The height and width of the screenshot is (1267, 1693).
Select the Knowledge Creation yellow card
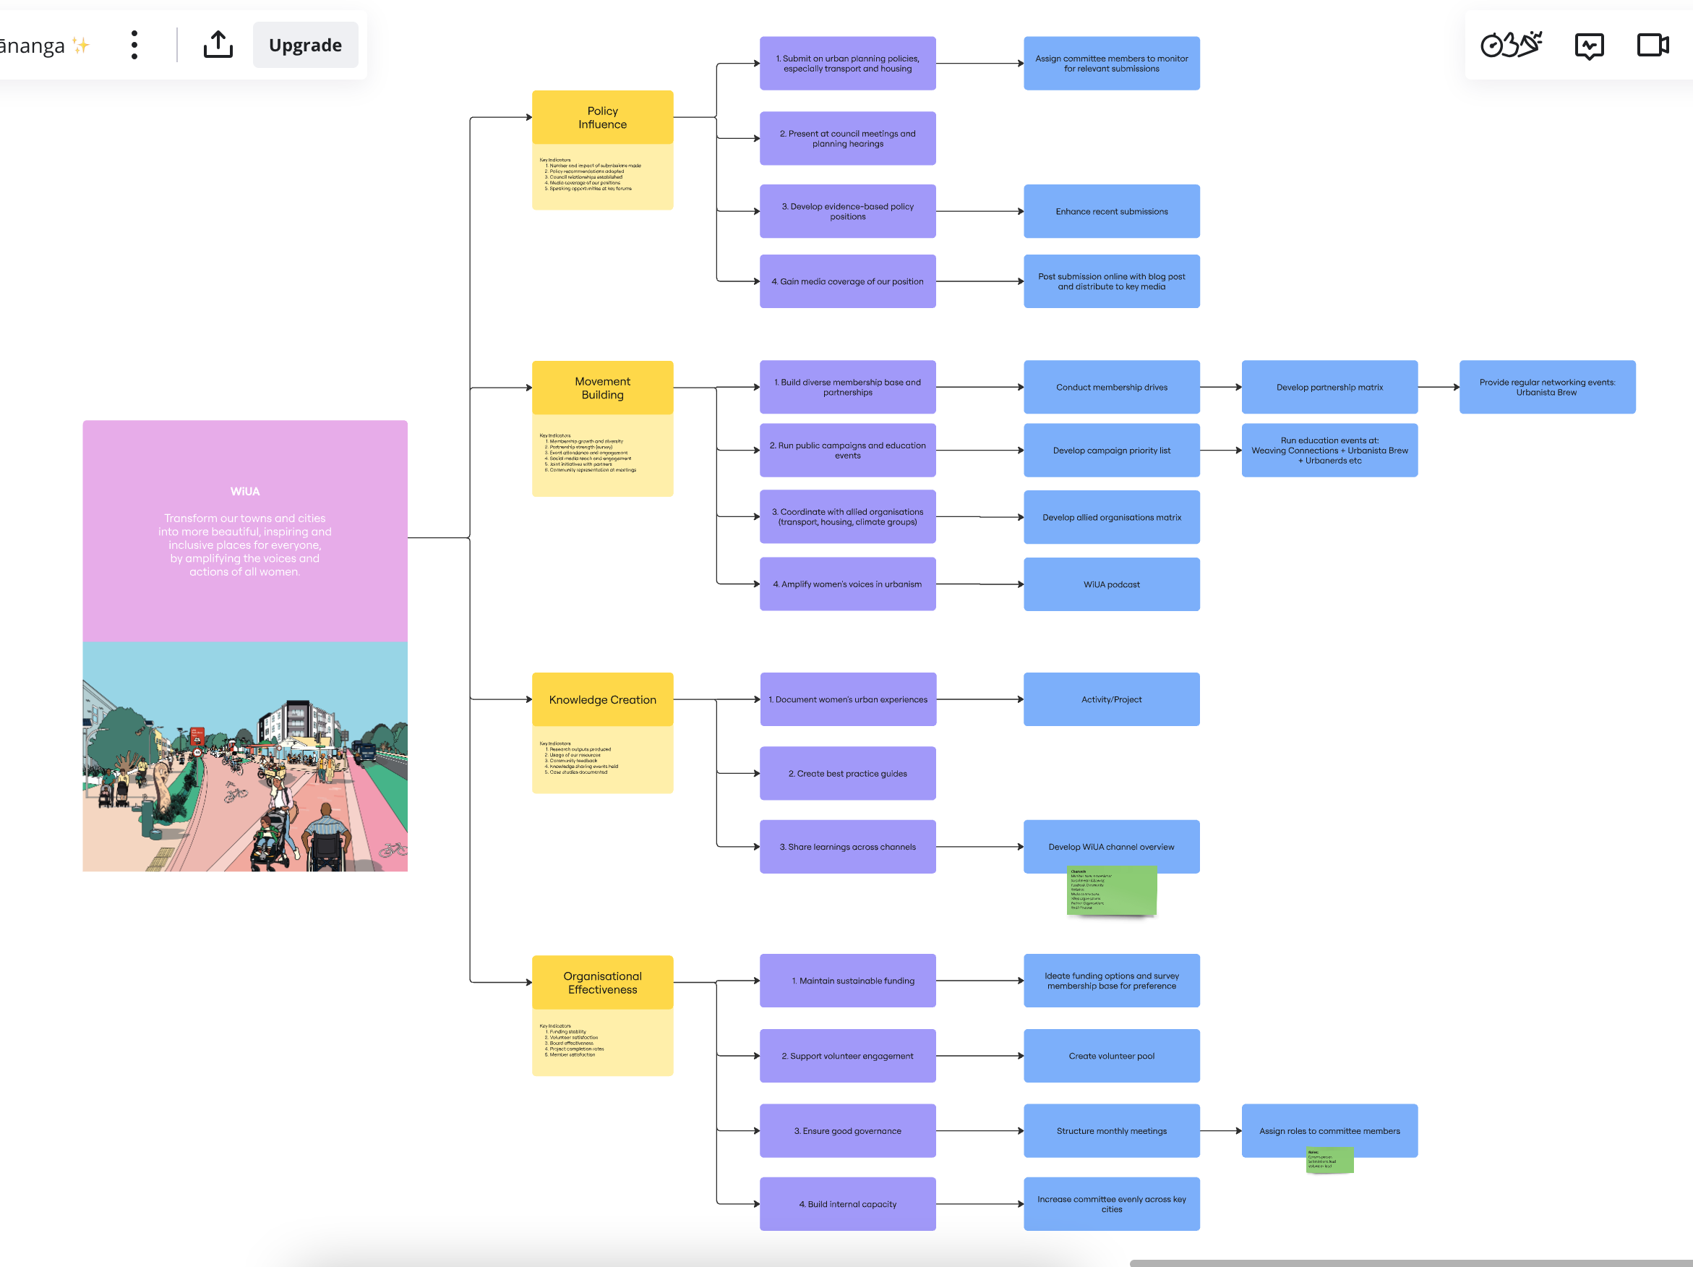pos(602,700)
